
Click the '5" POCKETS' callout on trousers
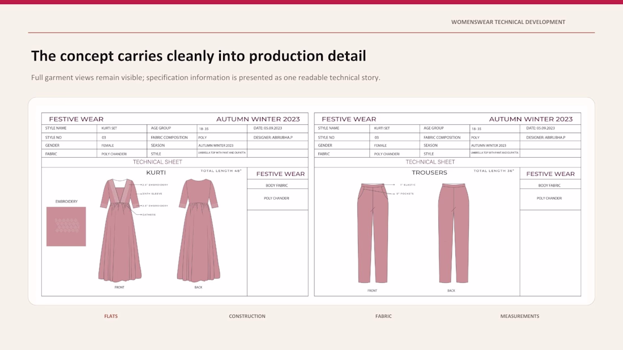pos(405,193)
